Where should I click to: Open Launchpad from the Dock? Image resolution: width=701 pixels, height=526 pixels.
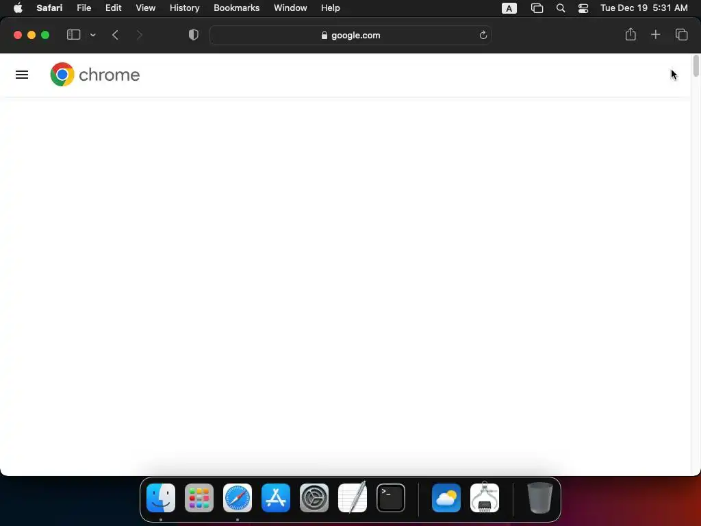pos(199,498)
